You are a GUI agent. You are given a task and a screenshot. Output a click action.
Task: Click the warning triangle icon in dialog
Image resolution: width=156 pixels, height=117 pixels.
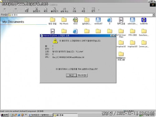[x=55, y=41]
